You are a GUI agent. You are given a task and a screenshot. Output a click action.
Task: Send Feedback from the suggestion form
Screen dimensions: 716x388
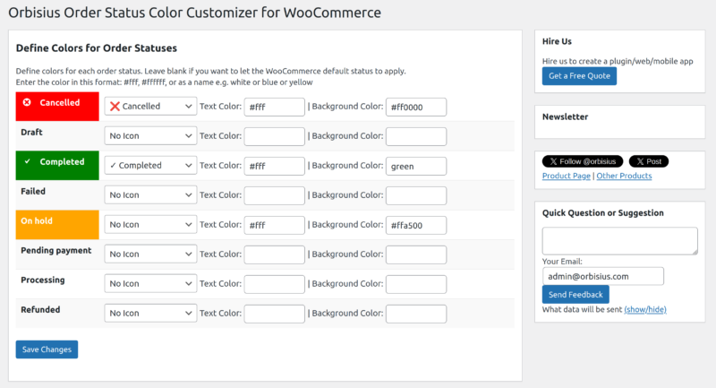575,295
